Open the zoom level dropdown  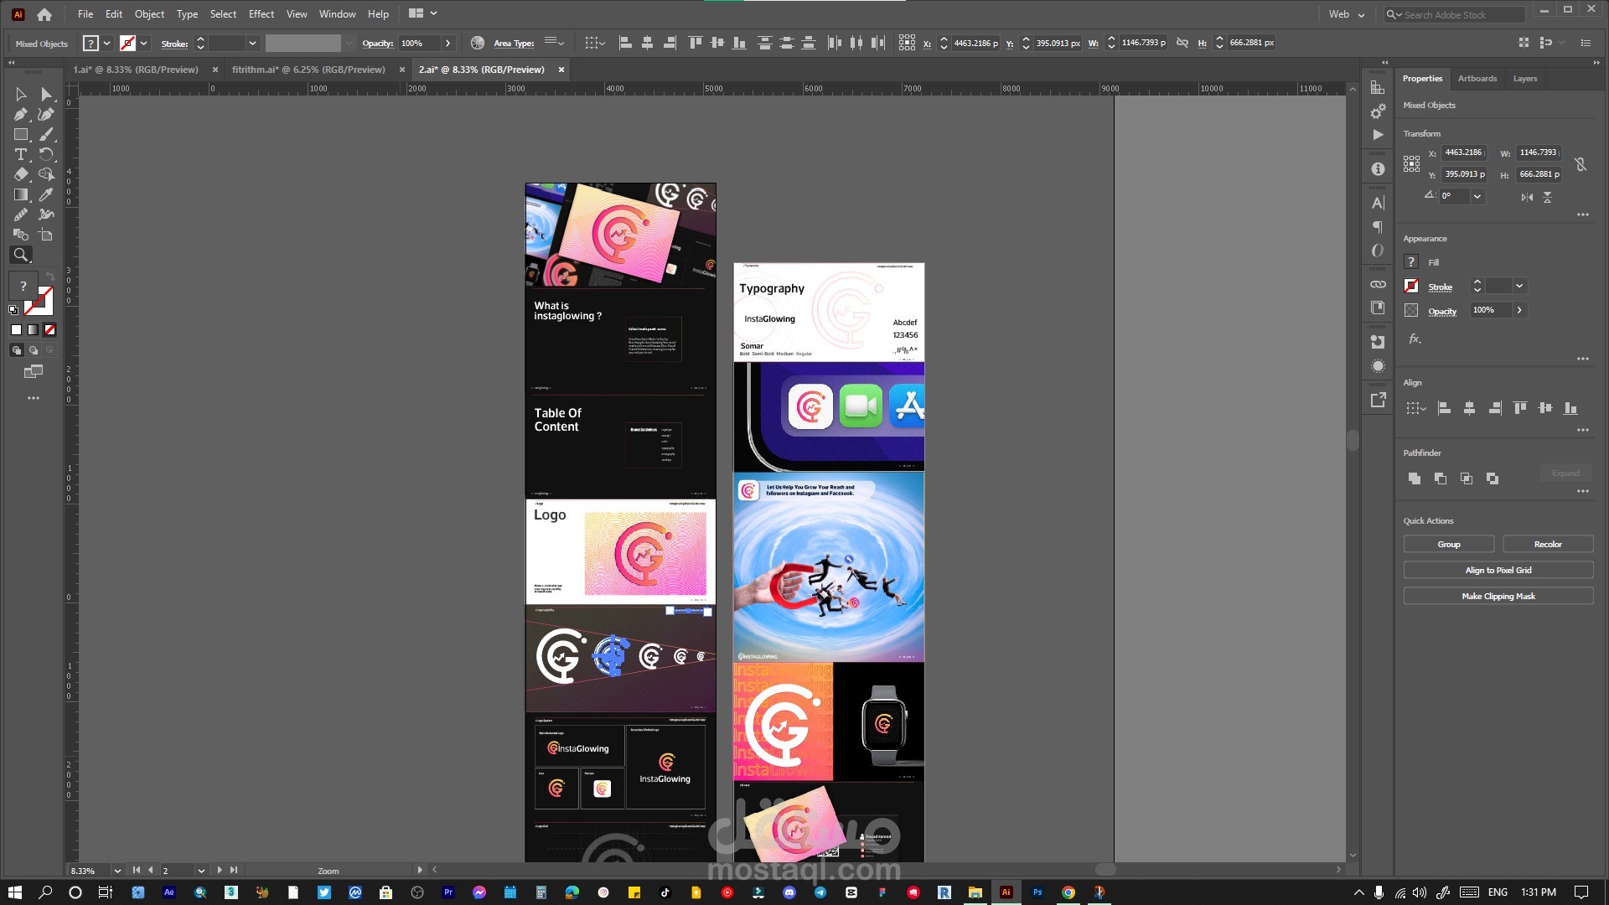pos(117,871)
